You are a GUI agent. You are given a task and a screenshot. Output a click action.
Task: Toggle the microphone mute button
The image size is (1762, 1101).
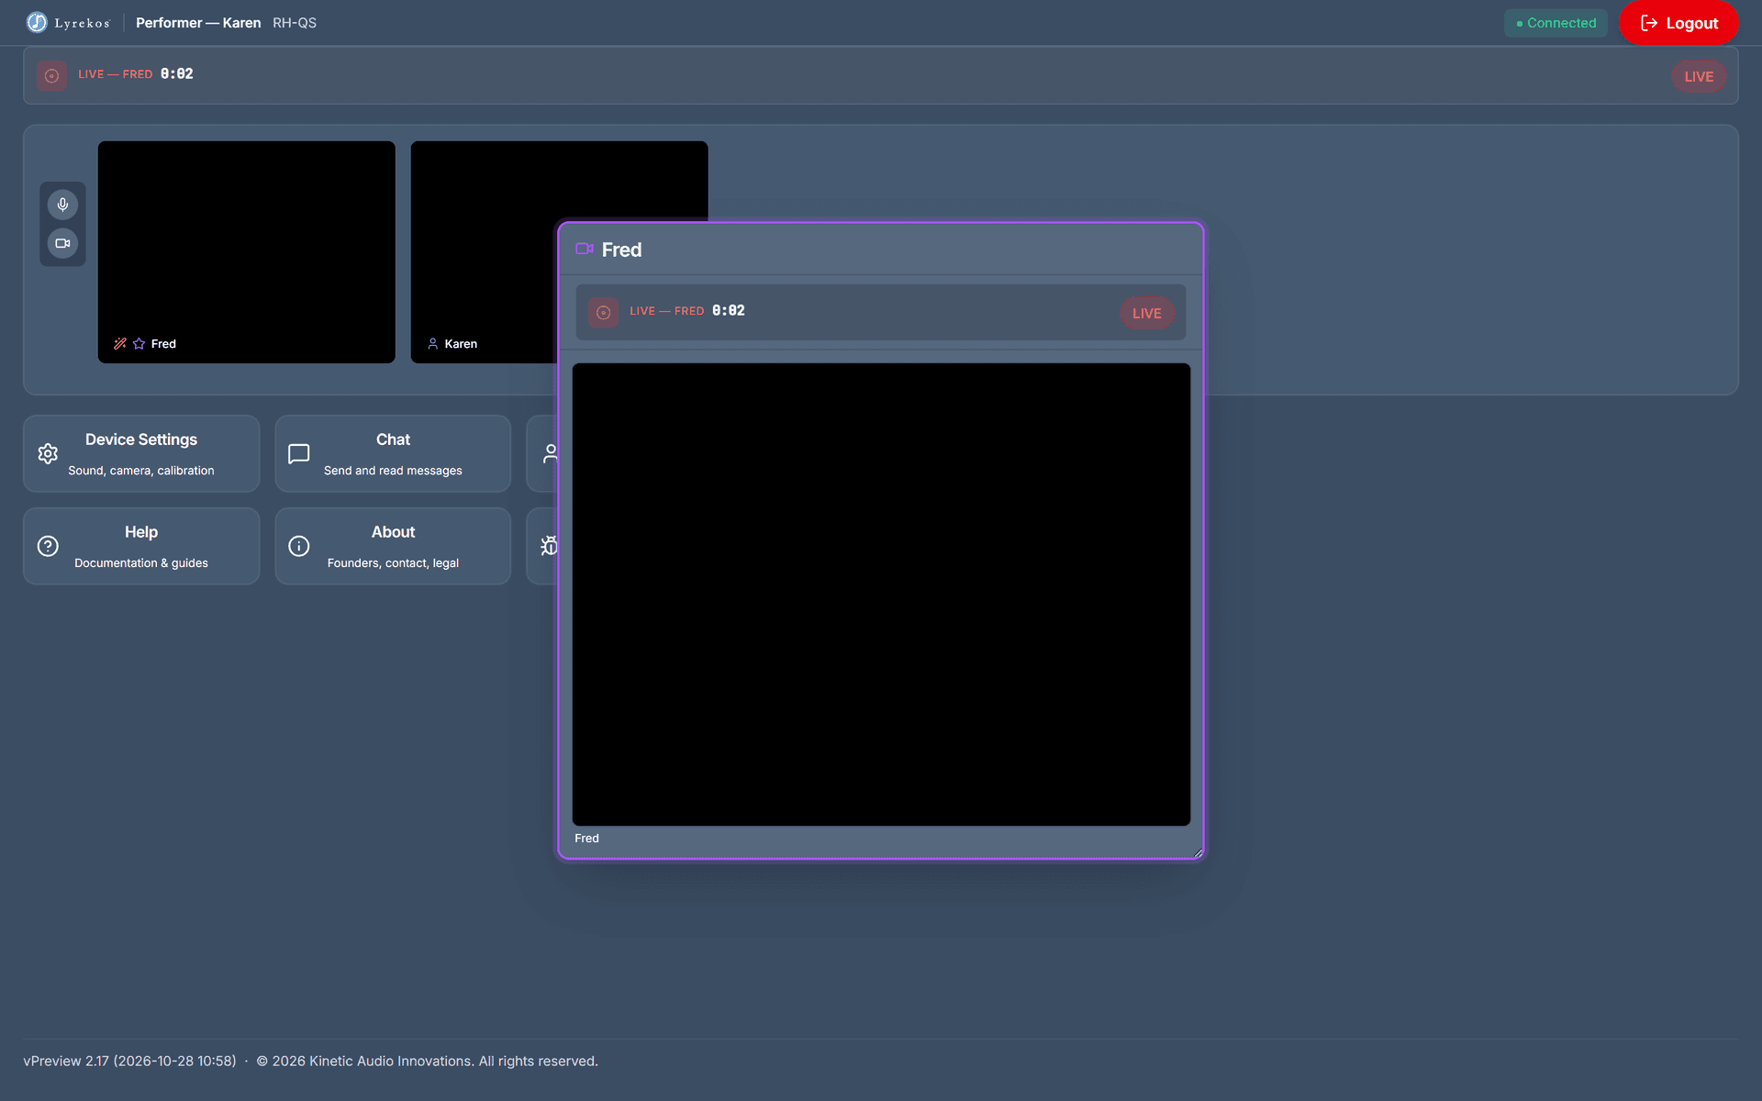62,205
